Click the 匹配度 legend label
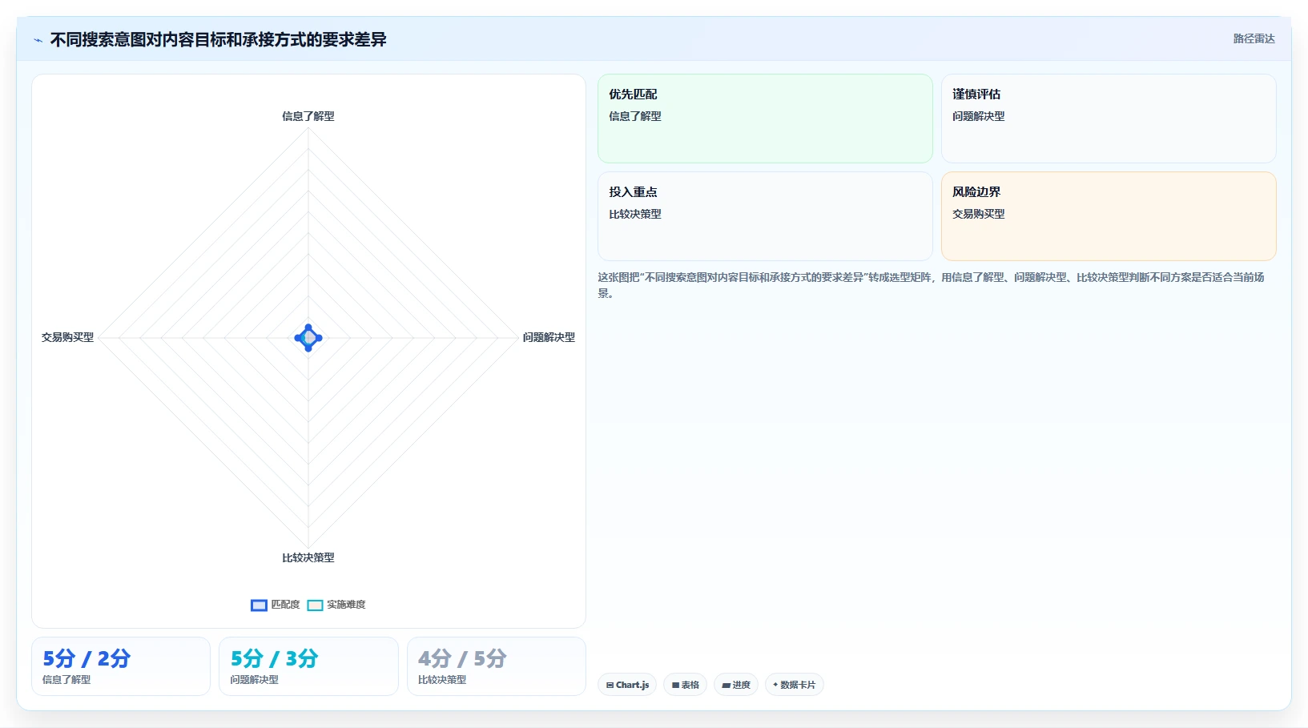This screenshot has height=728, width=1308. pyautogui.click(x=285, y=605)
